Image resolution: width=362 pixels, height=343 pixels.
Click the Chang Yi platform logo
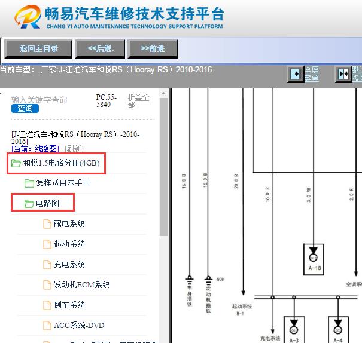pyautogui.click(x=28, y=17)
